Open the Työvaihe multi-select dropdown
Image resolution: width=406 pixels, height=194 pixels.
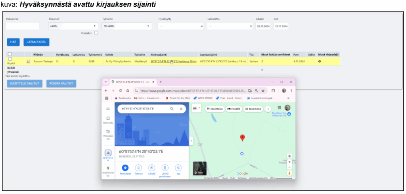(127, 26)
